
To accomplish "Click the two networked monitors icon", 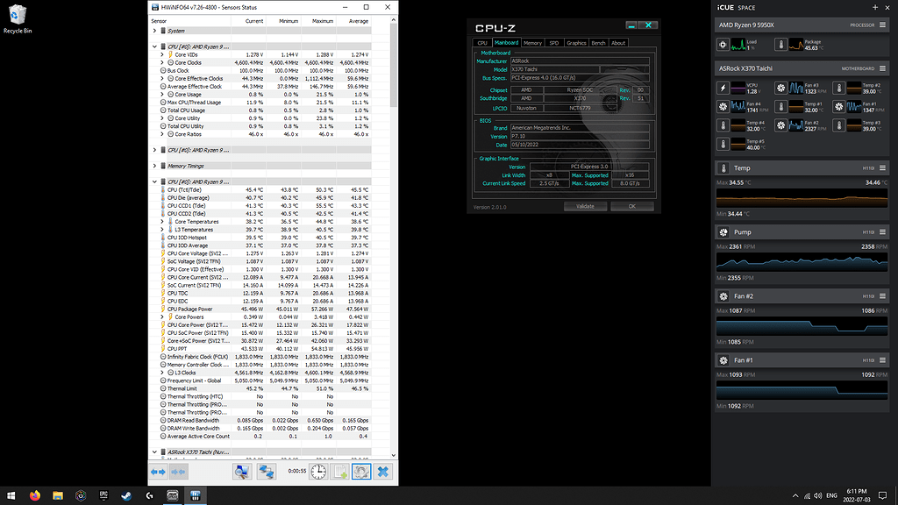I will [267, 472].
